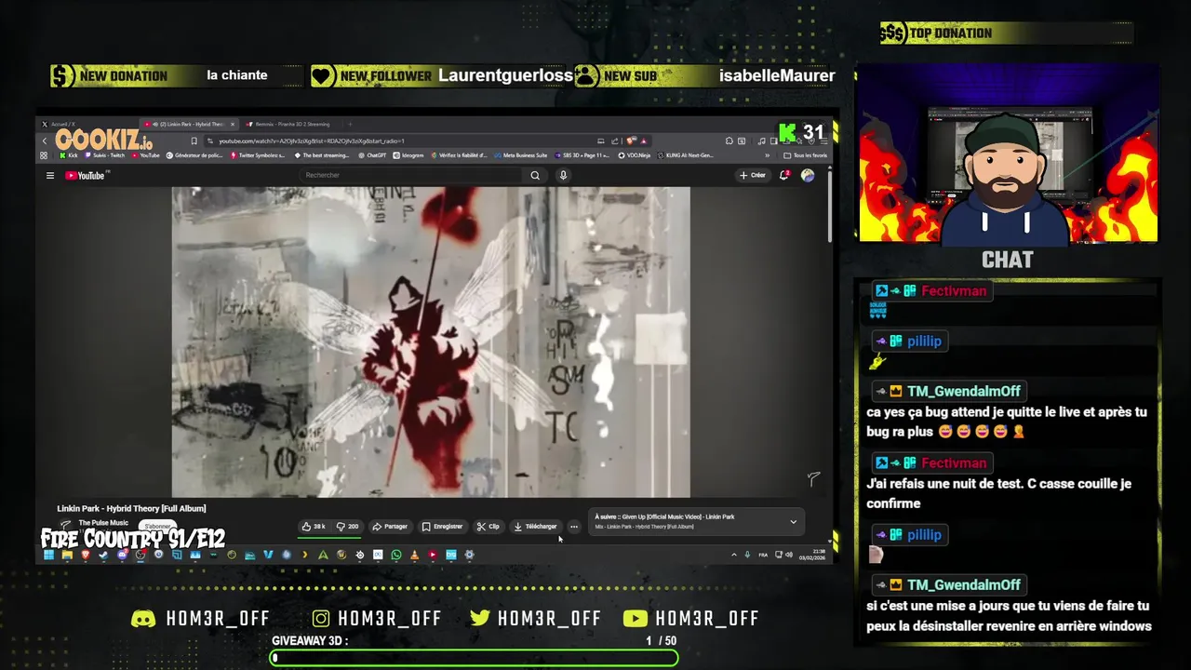Open the Meta Business Suite bookmark
Screen dimensions: 1191x670
521,155
